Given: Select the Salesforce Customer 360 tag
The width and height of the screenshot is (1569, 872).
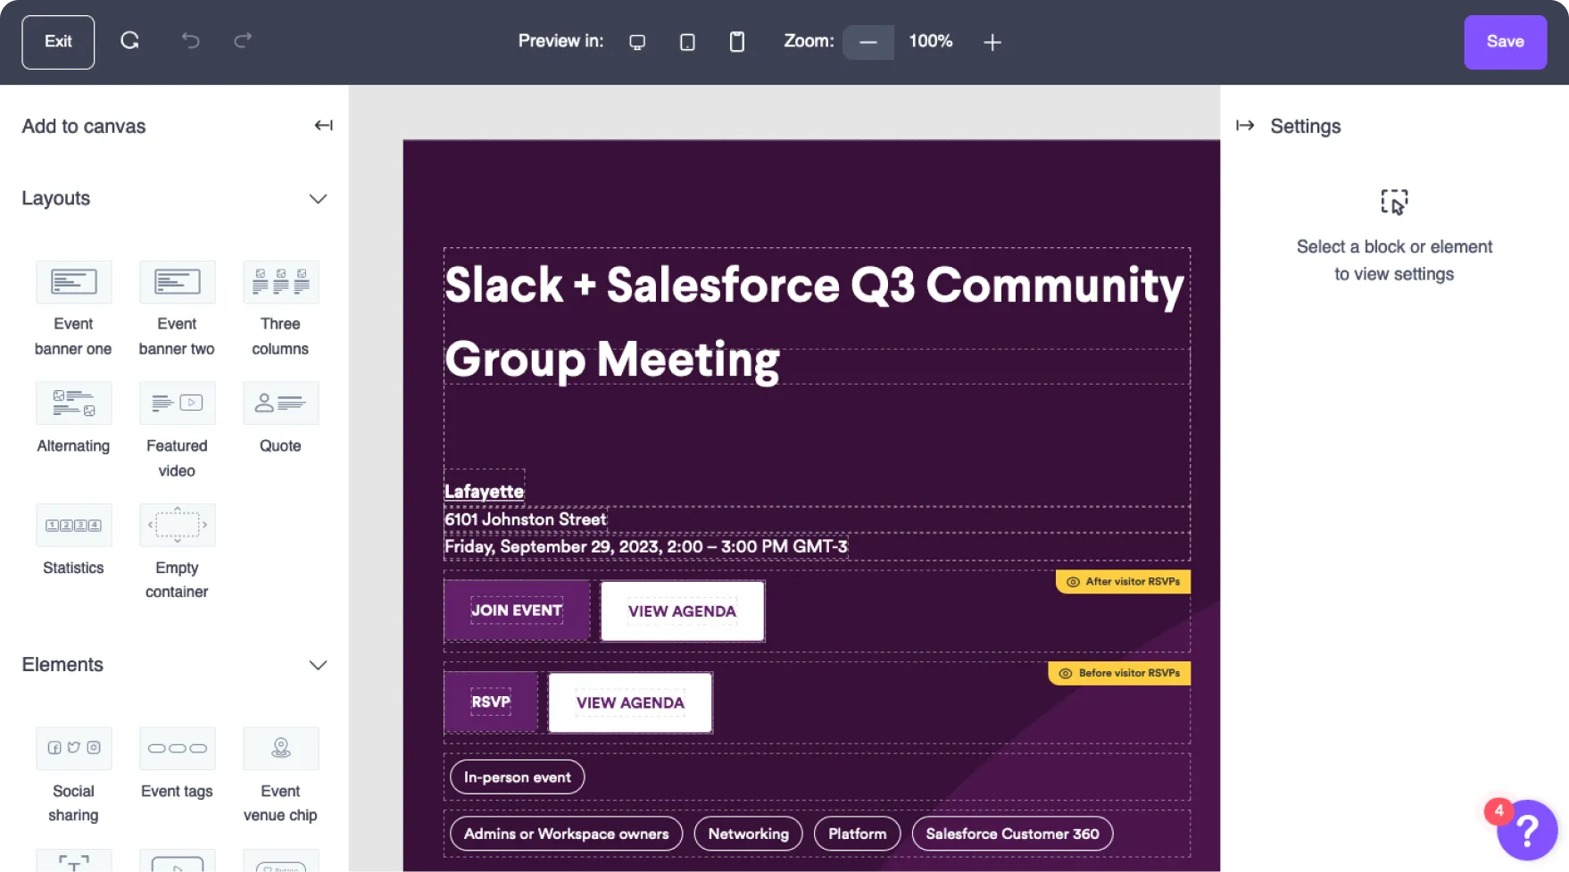Looking at the screenshot, I should point(1012,834).
